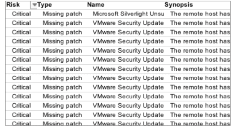Image resolution: width=235 pixels, height=131 pixels.
Task: Sort the table by Risk column
Action: 13,5
